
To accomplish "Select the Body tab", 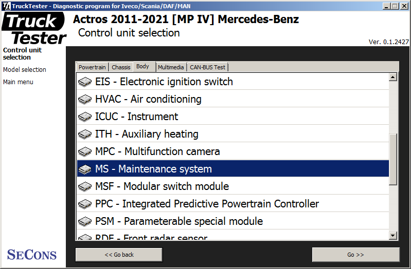I will [x=144, y=66].
